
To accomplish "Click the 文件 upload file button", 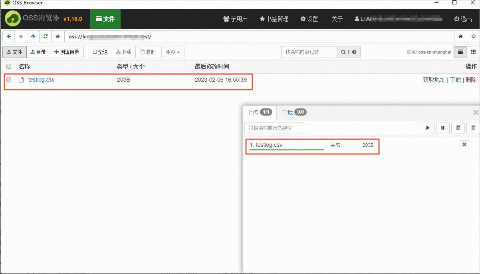I will click(x=15, y=52).
